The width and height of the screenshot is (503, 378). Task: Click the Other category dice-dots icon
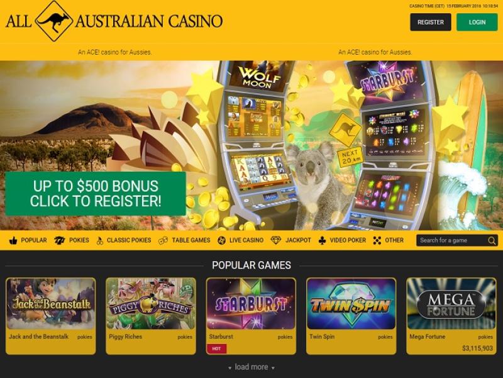tap(377, 240)
